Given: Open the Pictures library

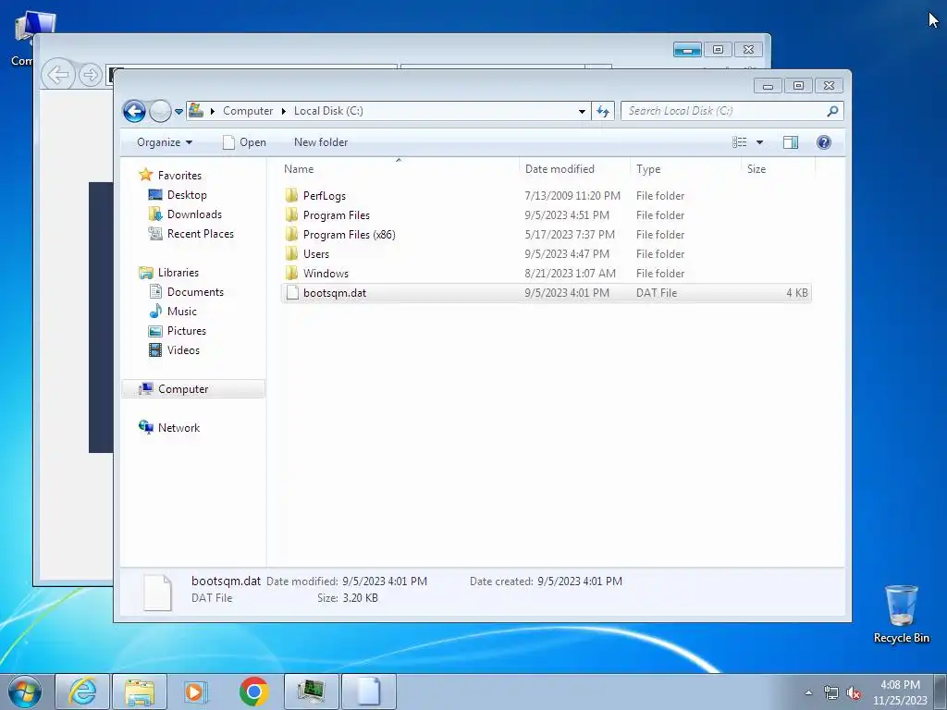Looking at the screenshot, I should tap(186, 331).
